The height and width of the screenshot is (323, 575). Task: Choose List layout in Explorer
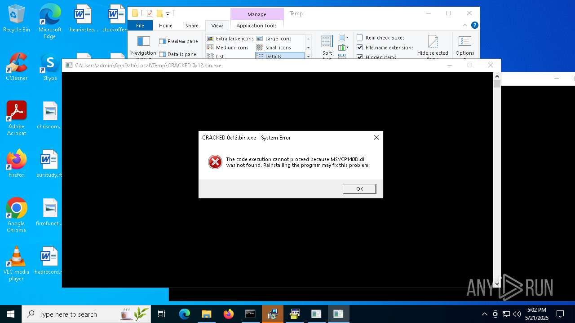215,57
